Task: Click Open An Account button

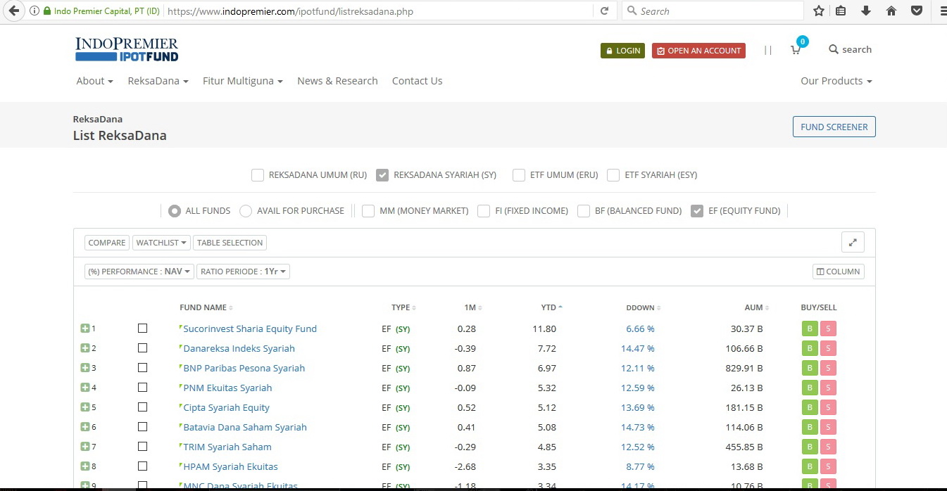Action: [698, 51]
